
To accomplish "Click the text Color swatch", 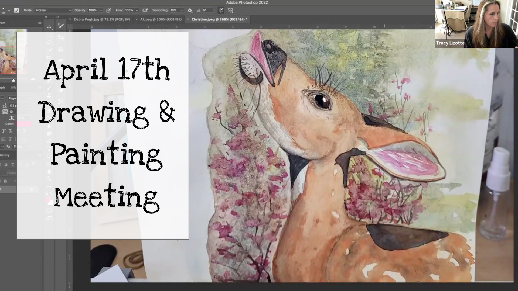I will 23,124.
